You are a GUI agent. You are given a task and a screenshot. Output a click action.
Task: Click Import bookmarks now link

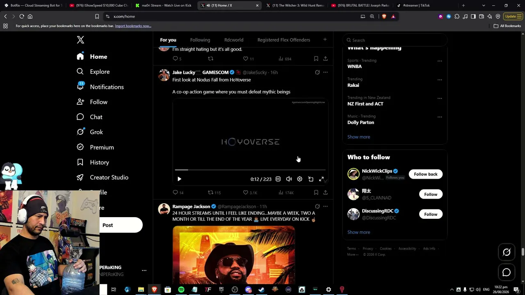click(133, 26)
